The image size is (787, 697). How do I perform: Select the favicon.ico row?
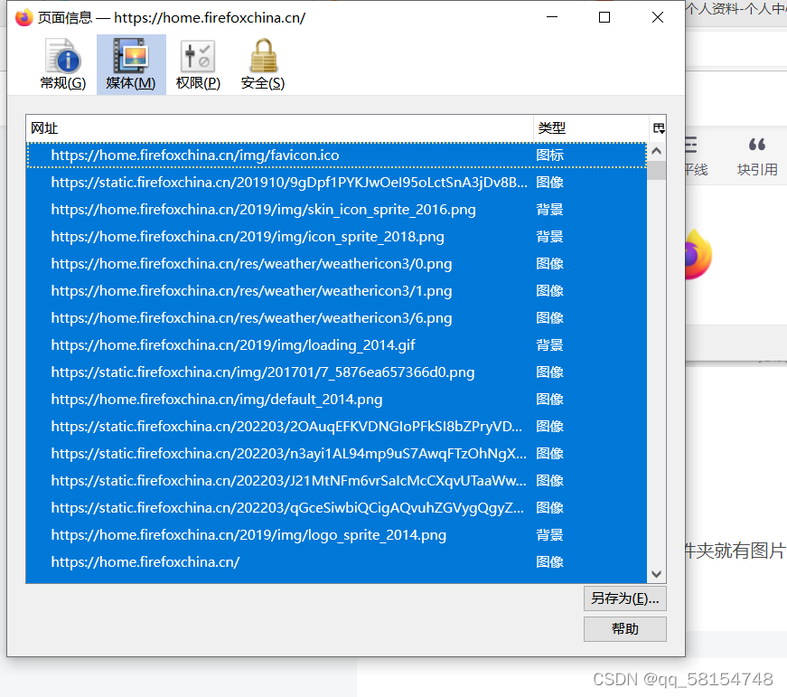pos(336,155)
